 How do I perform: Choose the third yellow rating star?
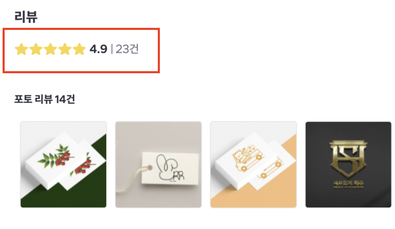coord(51,49)
